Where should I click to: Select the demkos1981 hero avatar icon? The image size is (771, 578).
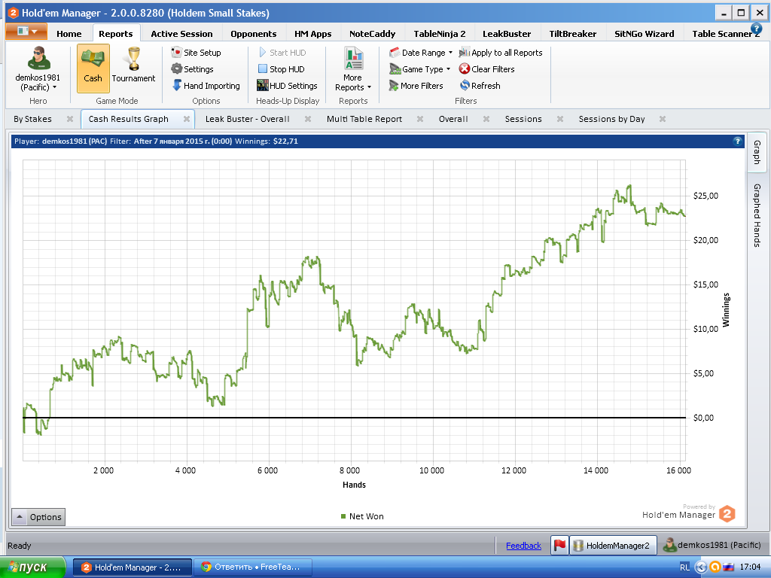tap(38, 59)
